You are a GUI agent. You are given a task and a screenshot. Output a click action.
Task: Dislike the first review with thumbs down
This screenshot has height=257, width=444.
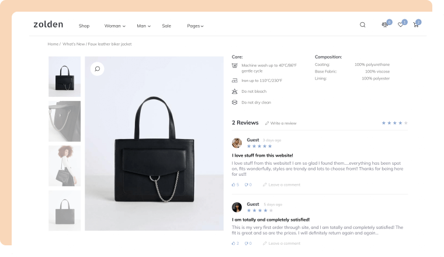(x=247, y=185)
